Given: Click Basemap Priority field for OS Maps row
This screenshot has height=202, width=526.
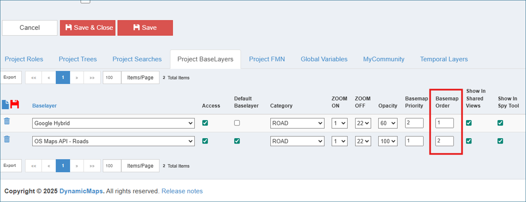Looking at the screenshot, I should (414, 141).
